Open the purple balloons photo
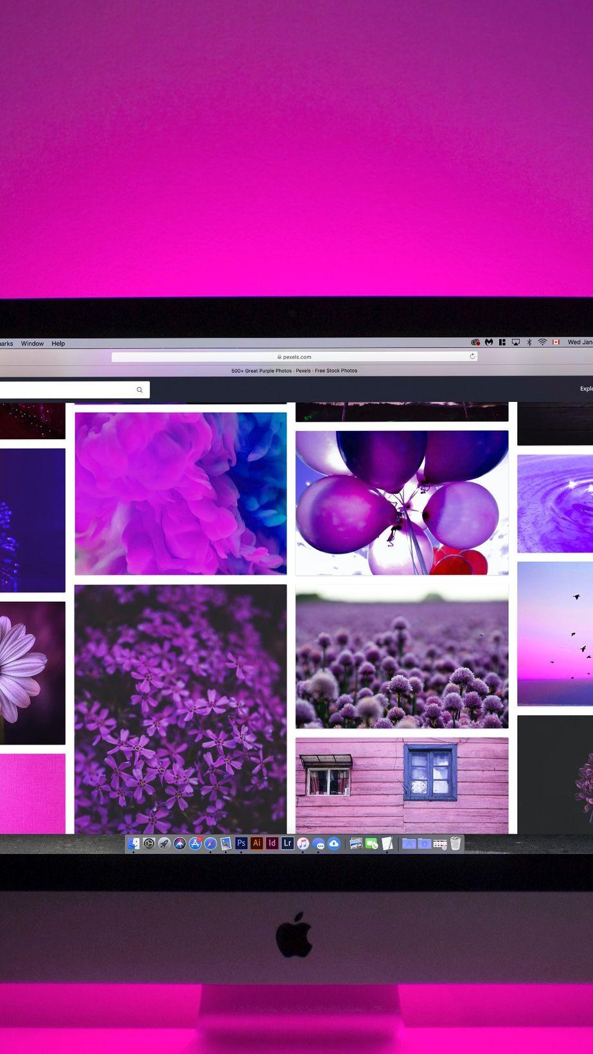The height and width of the screenshot is (1054, 593). [x=402, y=502]
